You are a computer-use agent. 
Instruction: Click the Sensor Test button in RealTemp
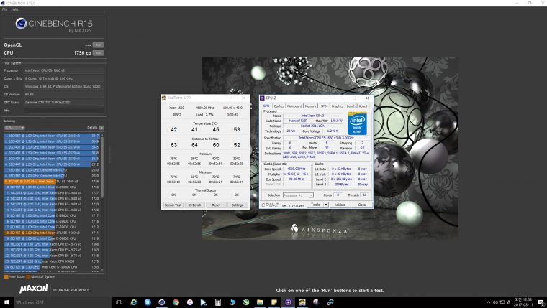173,205
